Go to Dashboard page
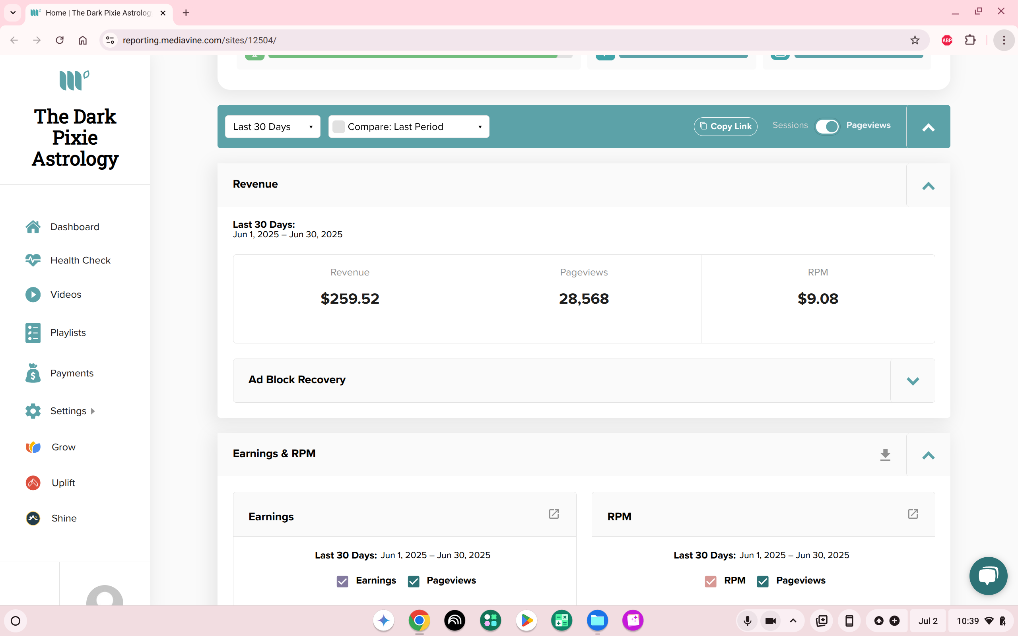 [75, 227]
